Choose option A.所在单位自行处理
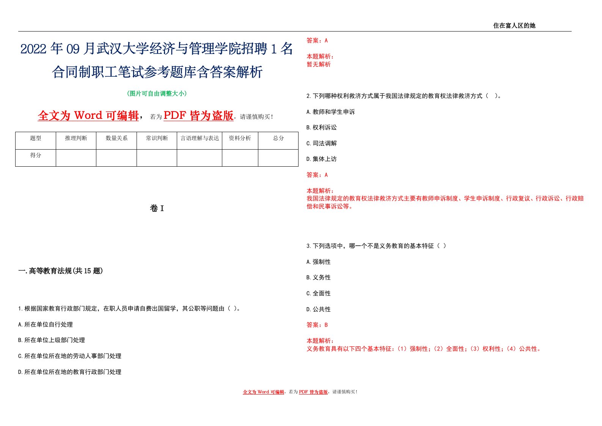This screenshot has width=602, height=426. click(x=46, y=325)
